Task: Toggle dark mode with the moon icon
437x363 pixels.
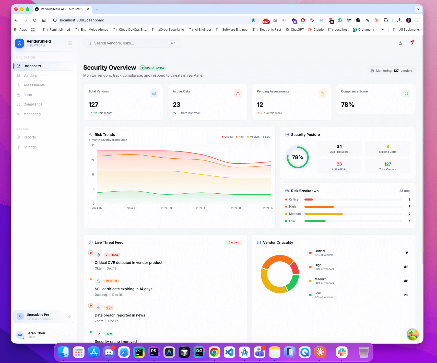Action: [400, 43]
